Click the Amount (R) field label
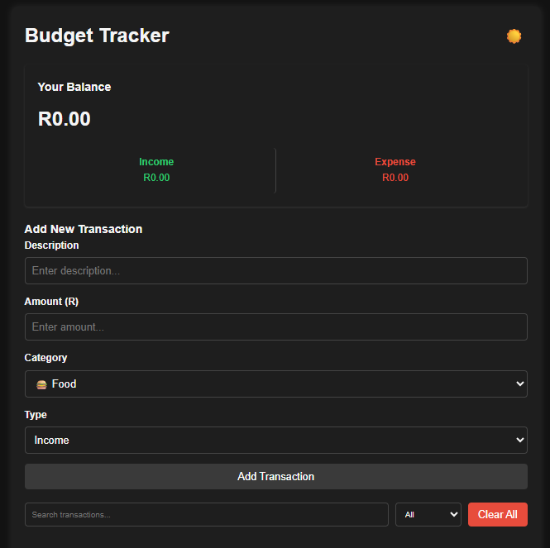 coord(51,302)
